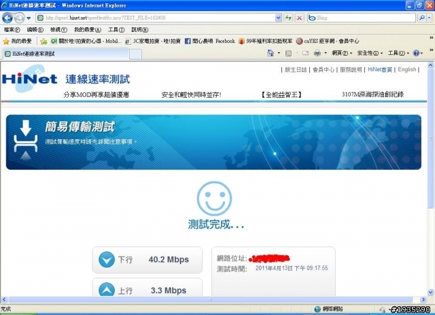Click the 3.3 Mbps upload result
Image resolution: width=435 pixels, height=315 pixels.
click(169, 291)
